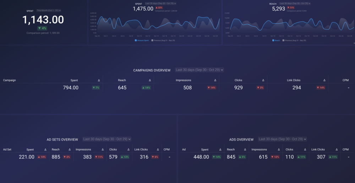Click the ADS OVERVIEW section title

(x=241, y=140)
